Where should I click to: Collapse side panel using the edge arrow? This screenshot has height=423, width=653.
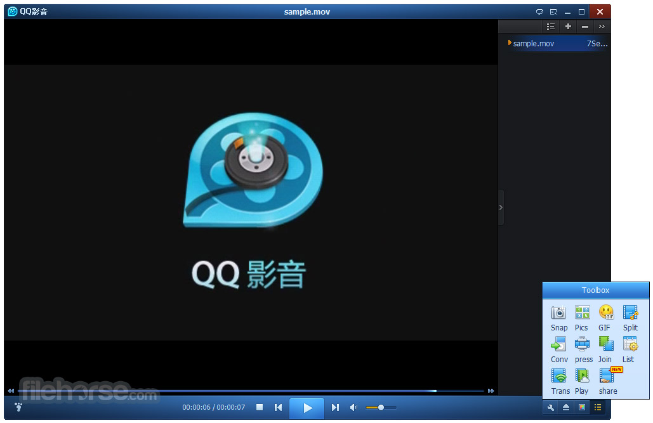(501, 207)
